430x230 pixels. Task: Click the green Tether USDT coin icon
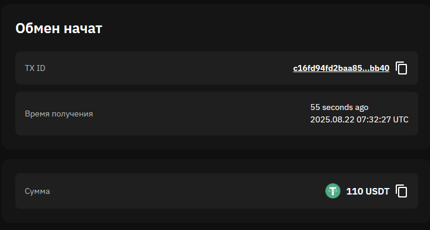[332, 191]
